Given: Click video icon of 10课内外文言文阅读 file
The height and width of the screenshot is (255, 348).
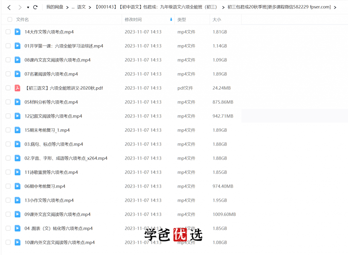Looking at the screenshot, I should point(18,242).
